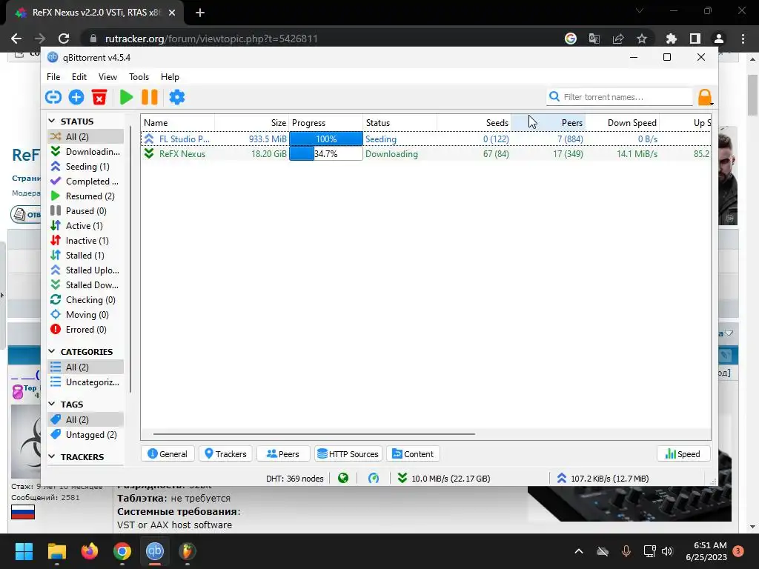
Task: Select the Active (1) status filter
Action: (86, 226)
